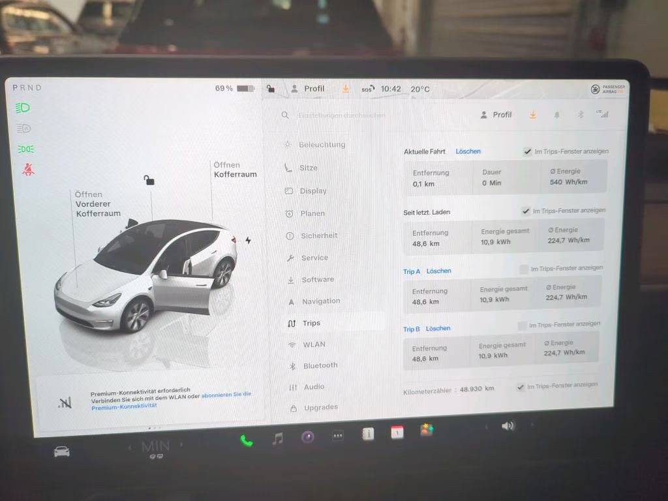Raise volume with right chevron
The height and width of the screenshot is (501, 668).
pos(532,424)
